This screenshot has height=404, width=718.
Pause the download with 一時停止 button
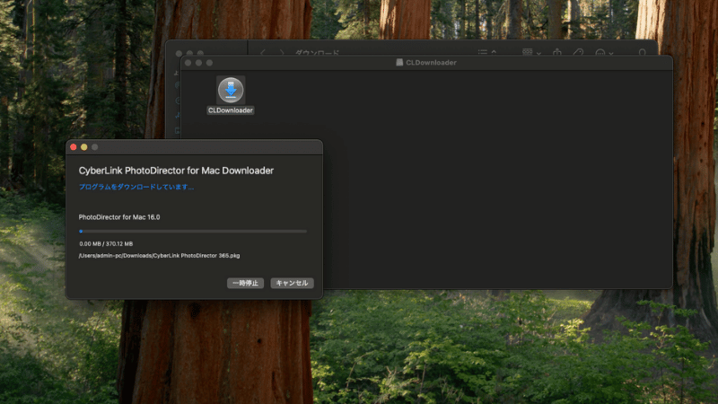point(245,283)
